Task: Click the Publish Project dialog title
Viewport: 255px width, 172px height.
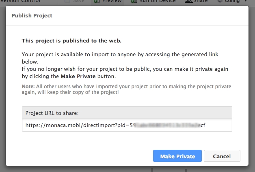Action: tap(32, 15)
